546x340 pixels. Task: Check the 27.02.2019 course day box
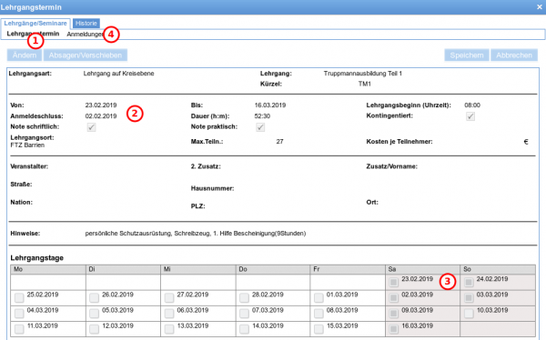(x=169, y=297)
